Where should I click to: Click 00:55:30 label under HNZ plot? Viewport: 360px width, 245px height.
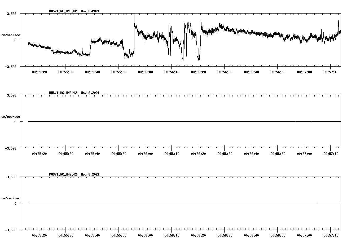(66, 235)
